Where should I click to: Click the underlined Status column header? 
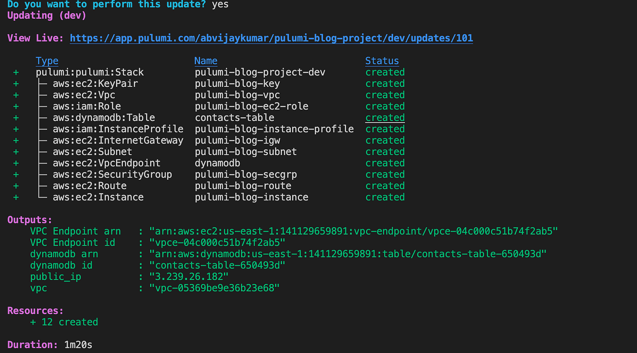382,61
